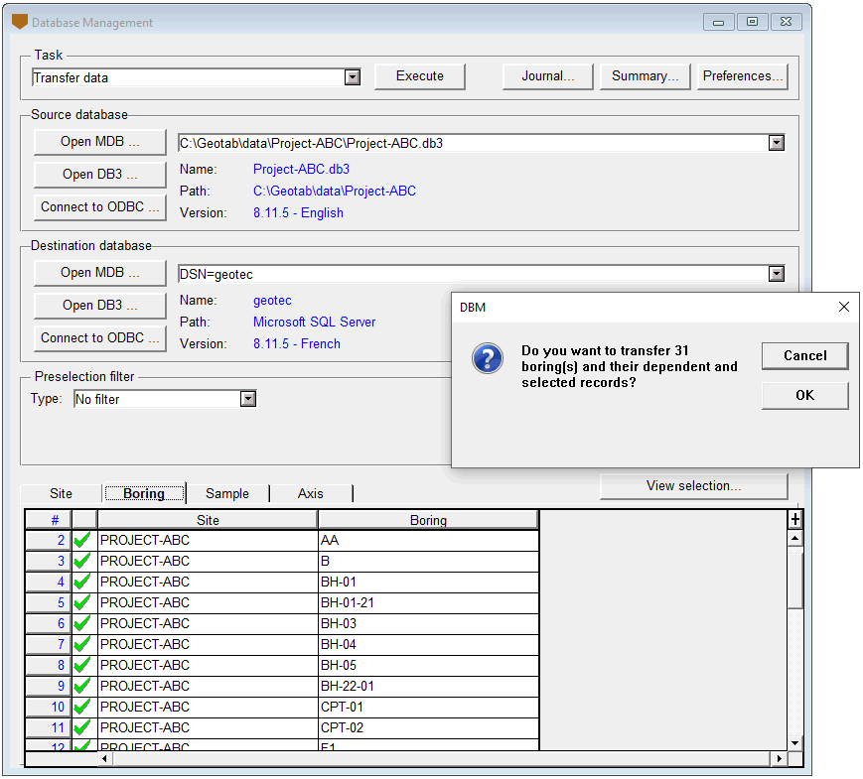Toggle checkmark for boring BH-22-01
The height and width of the screenshot is (779, 863).
83,686
